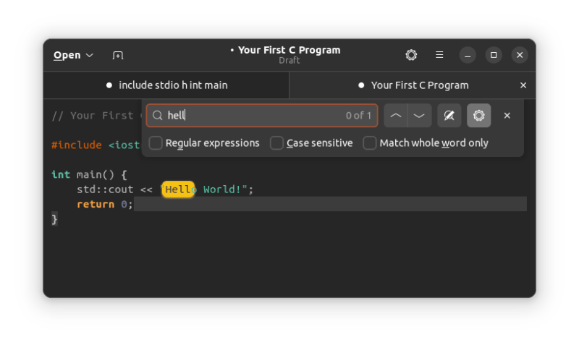Enable Case sensitive checkbox
This screenshot has height=345, width=579.
click(276, 143)
